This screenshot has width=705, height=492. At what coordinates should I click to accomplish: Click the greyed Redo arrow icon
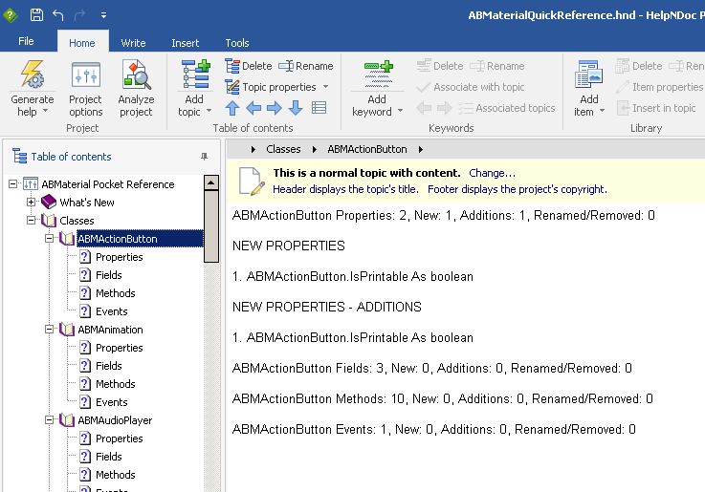[79, 15]
